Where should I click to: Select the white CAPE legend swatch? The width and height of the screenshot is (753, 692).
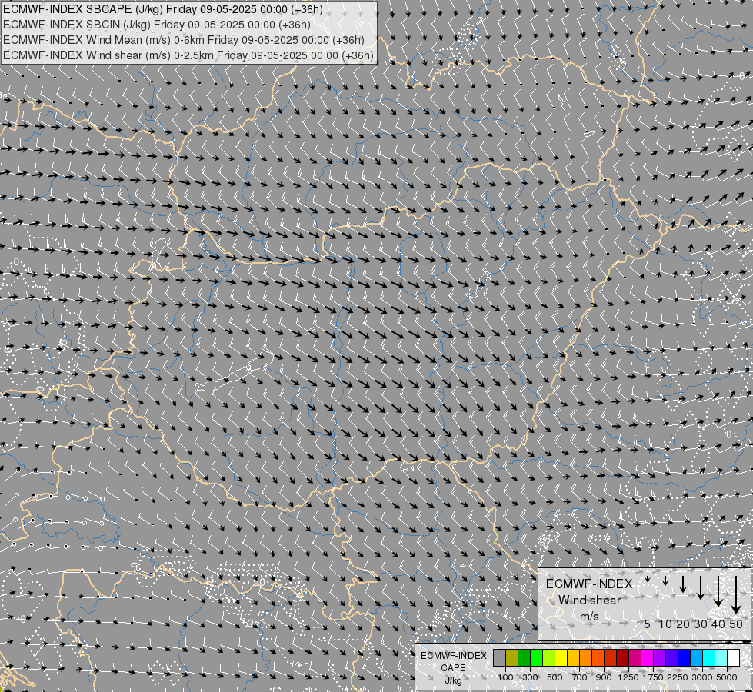(x=733, y=658)
